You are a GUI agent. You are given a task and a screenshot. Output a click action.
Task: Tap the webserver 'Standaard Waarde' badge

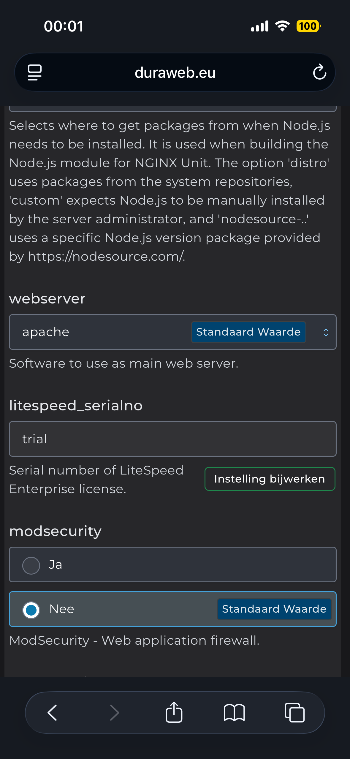point(248,332)
